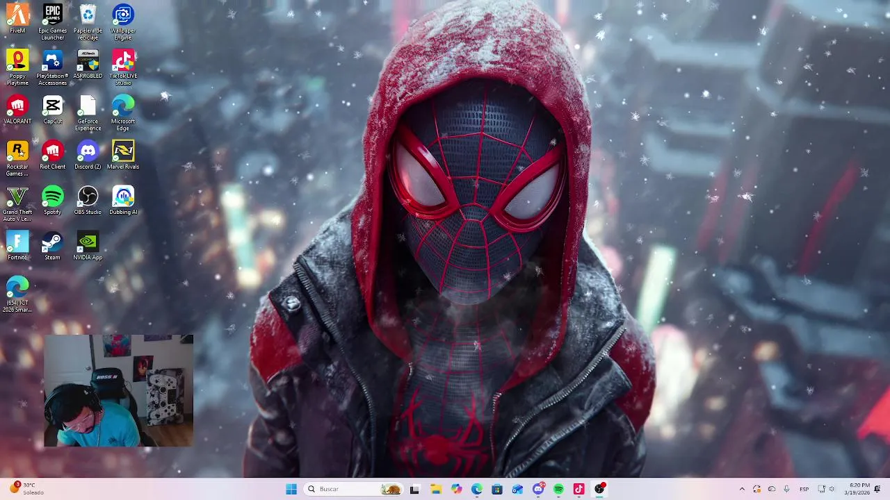890x500 pixels.
Task: Select the ICT 2026 Edge shortcut
Action: [17, 294]
